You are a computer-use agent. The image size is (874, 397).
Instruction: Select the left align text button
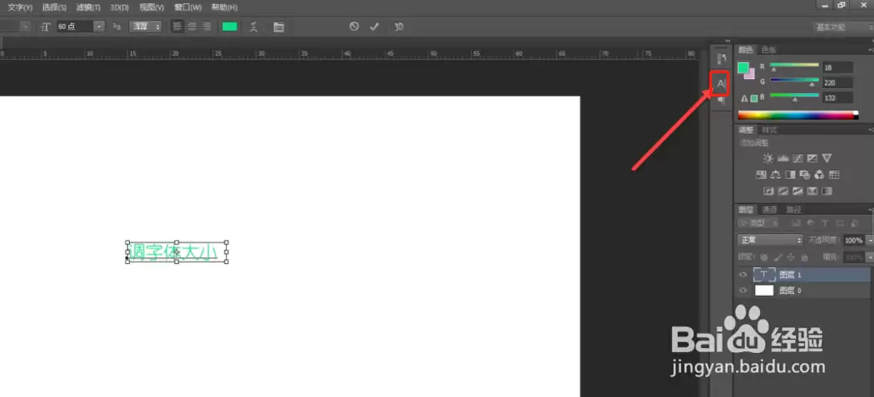click(x=177, y=27)
